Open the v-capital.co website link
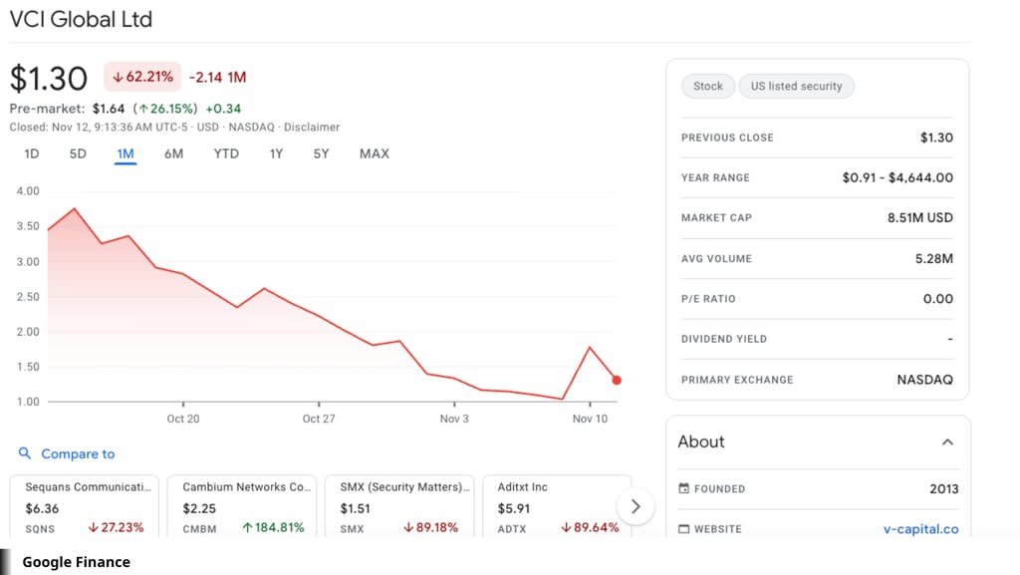This screenshot has width=1020, height=575. point(920,529)
